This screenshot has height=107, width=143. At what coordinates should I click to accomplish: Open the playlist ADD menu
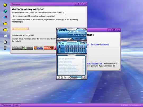pos(59,77)
